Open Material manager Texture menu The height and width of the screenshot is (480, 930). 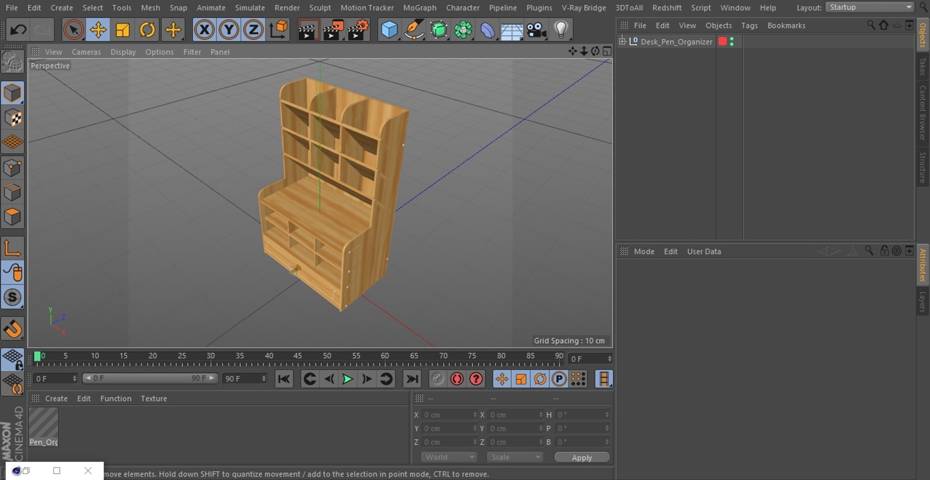coord(154,398)
